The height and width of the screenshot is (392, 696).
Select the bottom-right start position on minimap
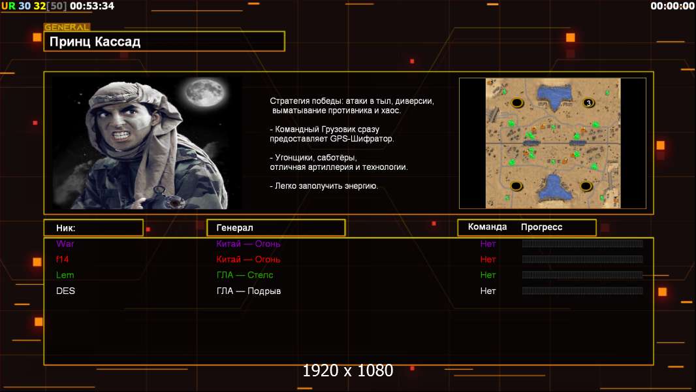point(586,186)
